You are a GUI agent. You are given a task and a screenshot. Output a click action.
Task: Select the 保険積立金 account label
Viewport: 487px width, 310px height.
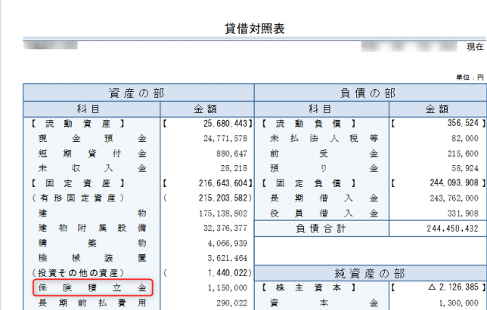point(92,287)
